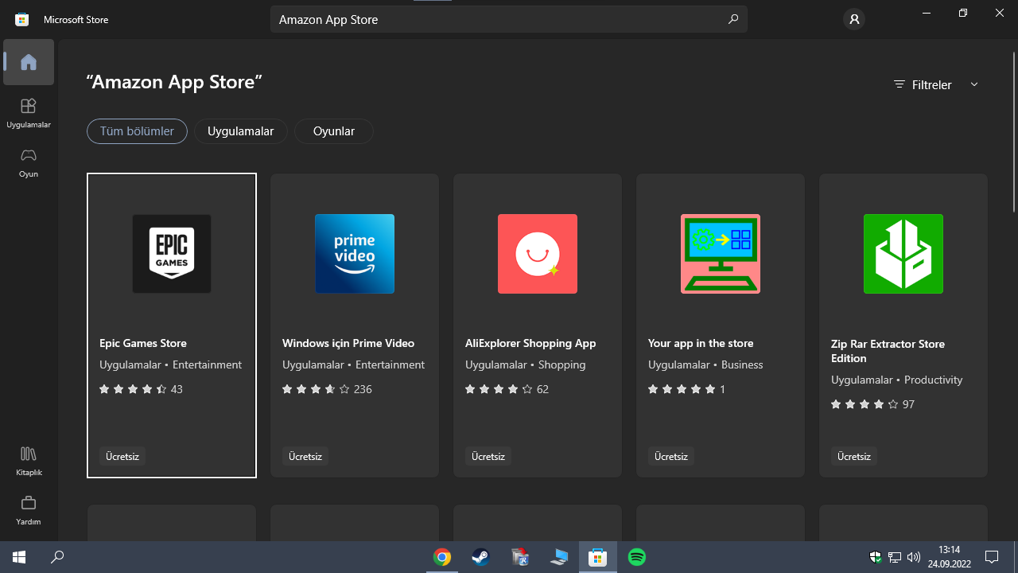Switch to the Uygulamalar filter tab
1018x573 pixels.
click(241, 131)
